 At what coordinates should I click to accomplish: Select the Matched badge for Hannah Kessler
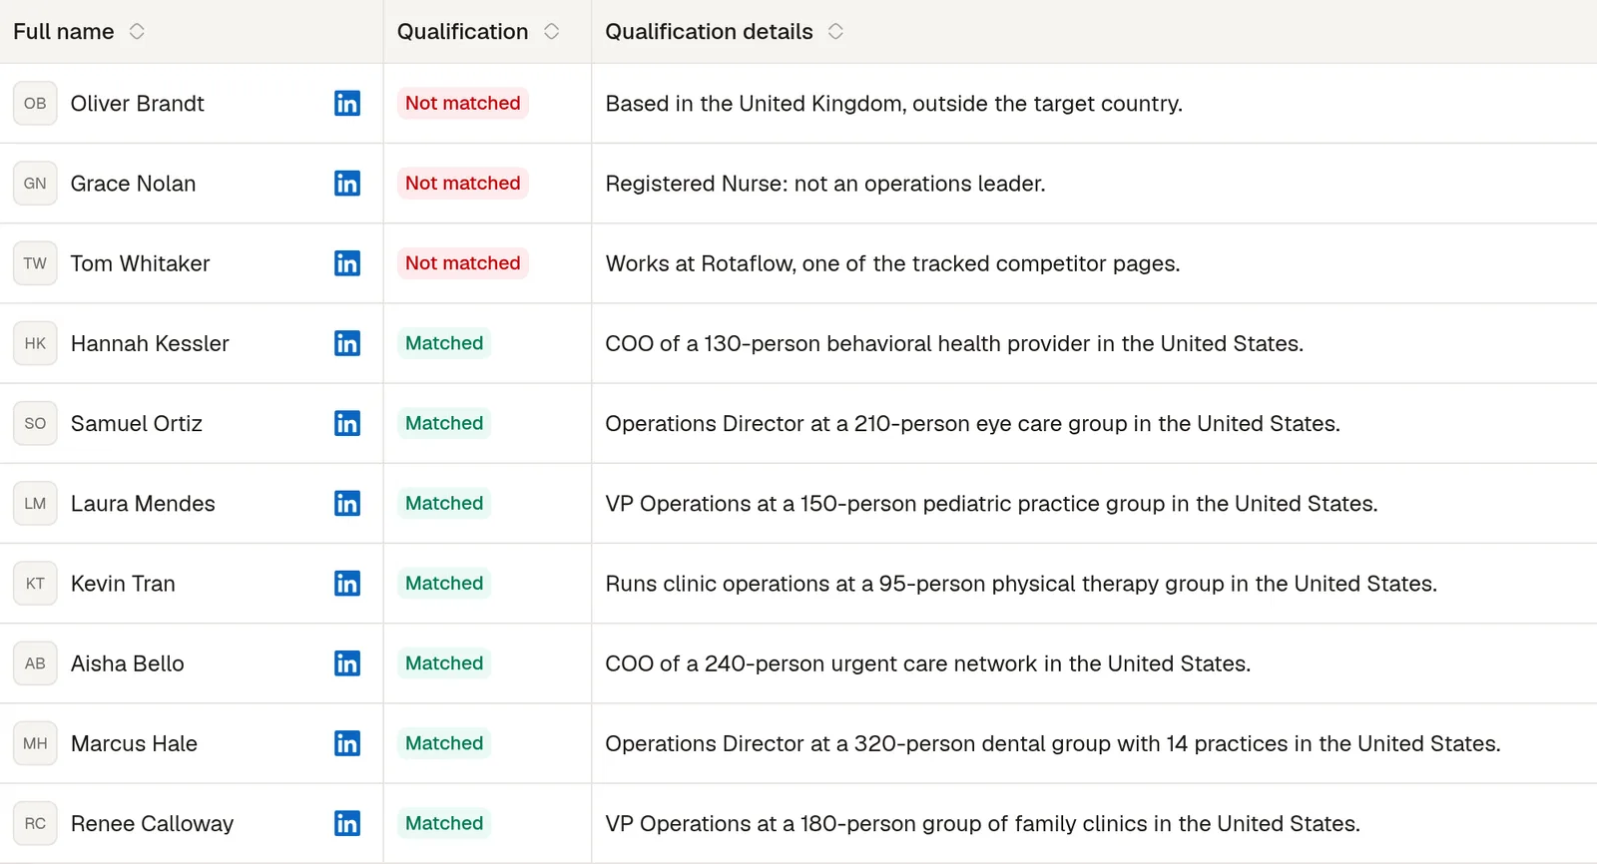pyautogui.click(x=444, y=343)
